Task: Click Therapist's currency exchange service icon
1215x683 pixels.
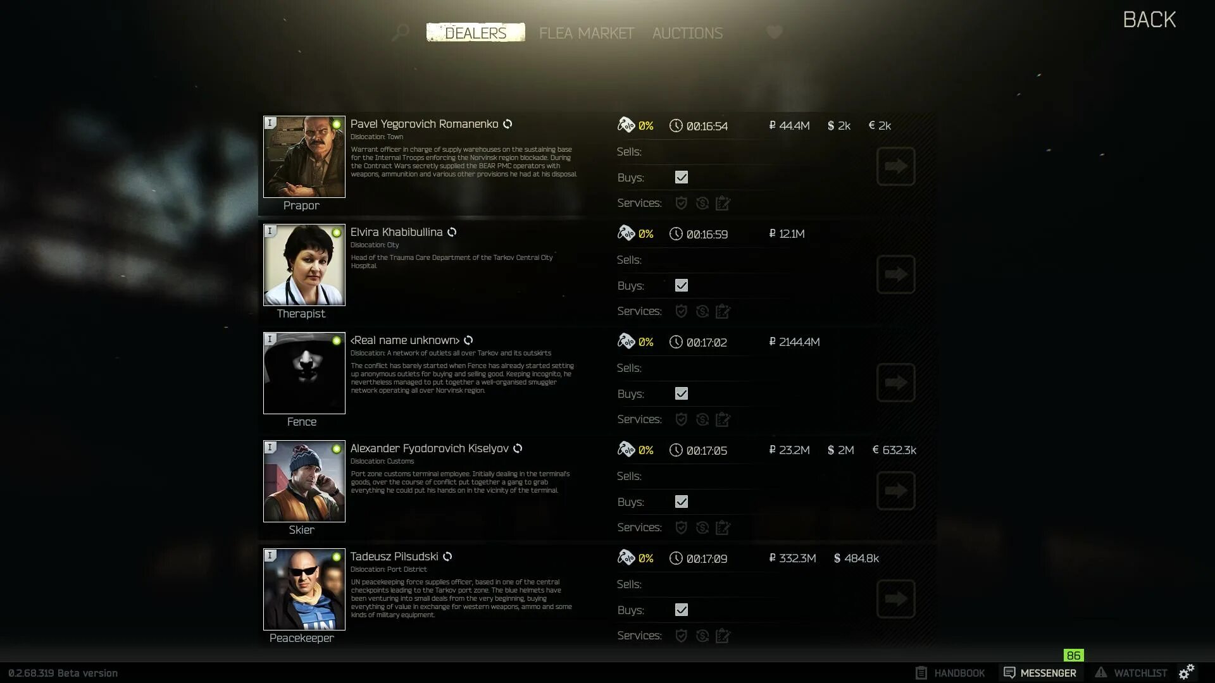Action: pyautogui.click(x=702, y=311)
